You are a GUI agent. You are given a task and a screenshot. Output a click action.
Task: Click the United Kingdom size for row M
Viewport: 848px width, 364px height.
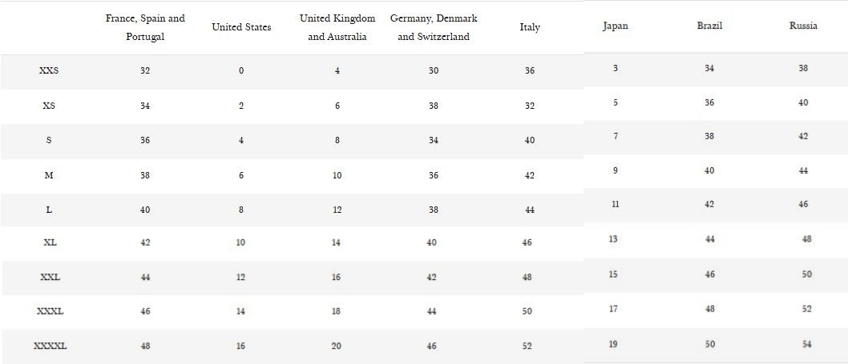click(x=337, y=175)
